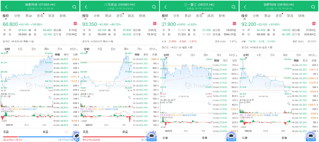Open search on the 滴普科技 page

point(74,7)
